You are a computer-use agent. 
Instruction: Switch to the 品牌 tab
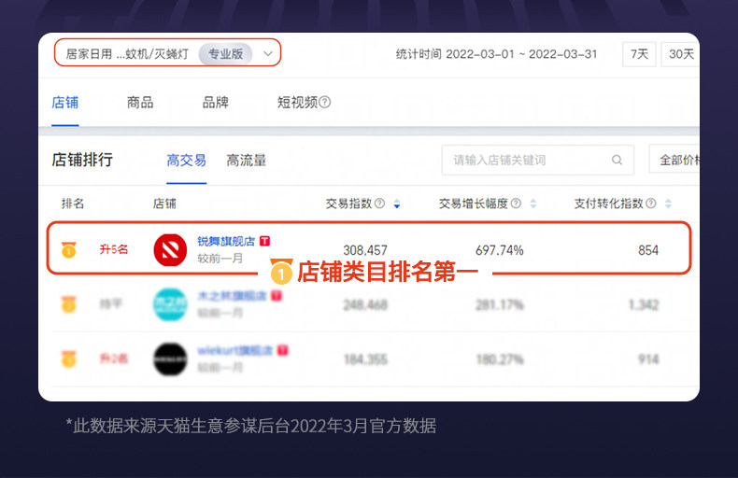click(x=216, y=103)
